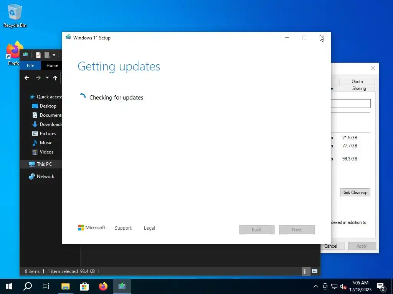The width and height of the screenshot is (393, 294).
Task: Switch to the Sharing tab in Properties
Action: (x=359, y=88)
